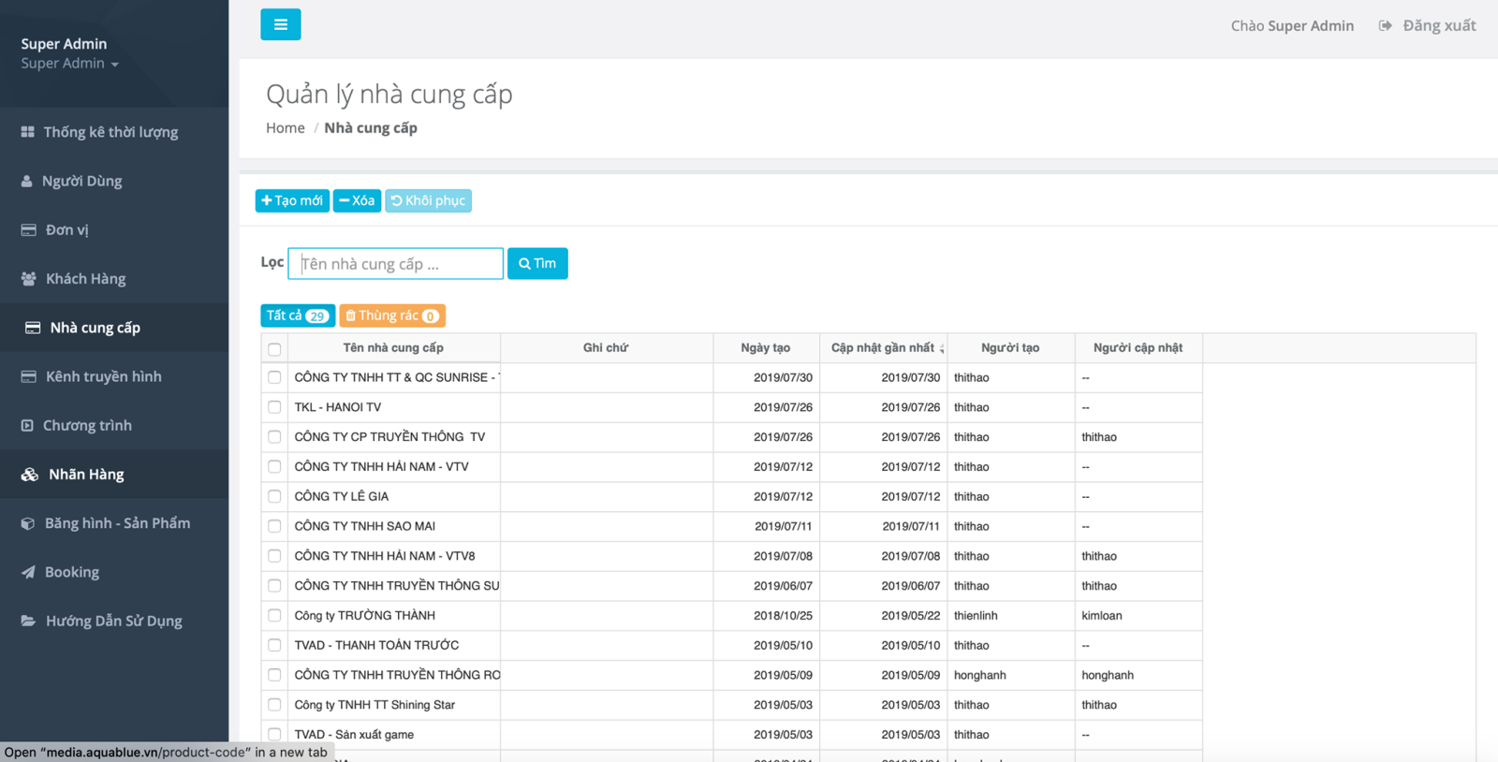Screen dimensions: 1498x762
Task: Select checkbox for CÔNG TY LÊ GIA
Action: tap(274, 496)
